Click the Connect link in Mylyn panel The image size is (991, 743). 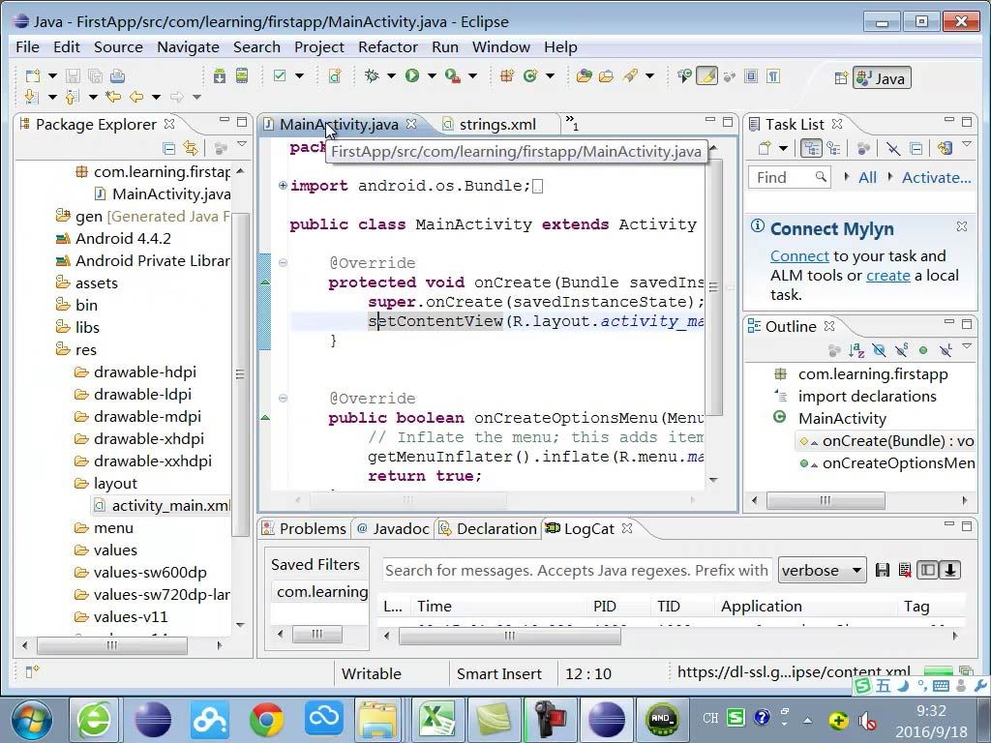799,255
